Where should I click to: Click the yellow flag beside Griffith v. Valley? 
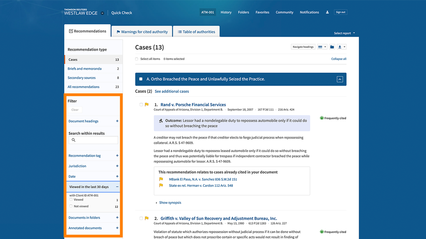pyautogui.click(x=147, y=218)
